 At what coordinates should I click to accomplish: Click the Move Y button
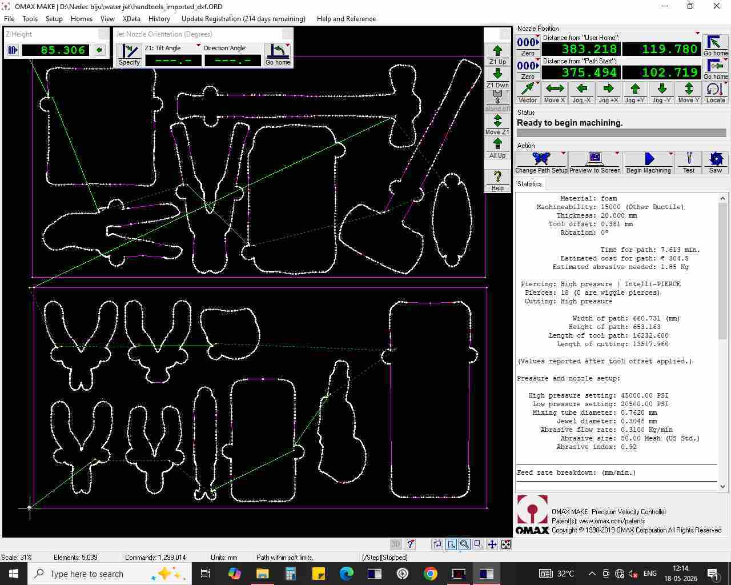689,93
